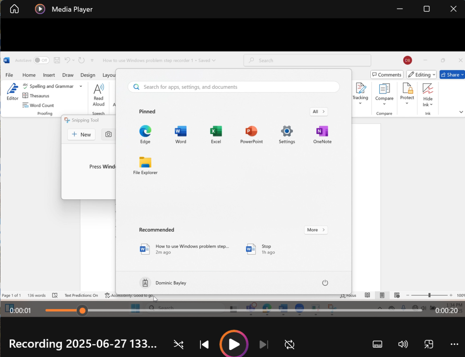The height and width of the screenshot is (357, 465).
Task: Switch to the Draw ribbon tab
Action: (68, 75)
